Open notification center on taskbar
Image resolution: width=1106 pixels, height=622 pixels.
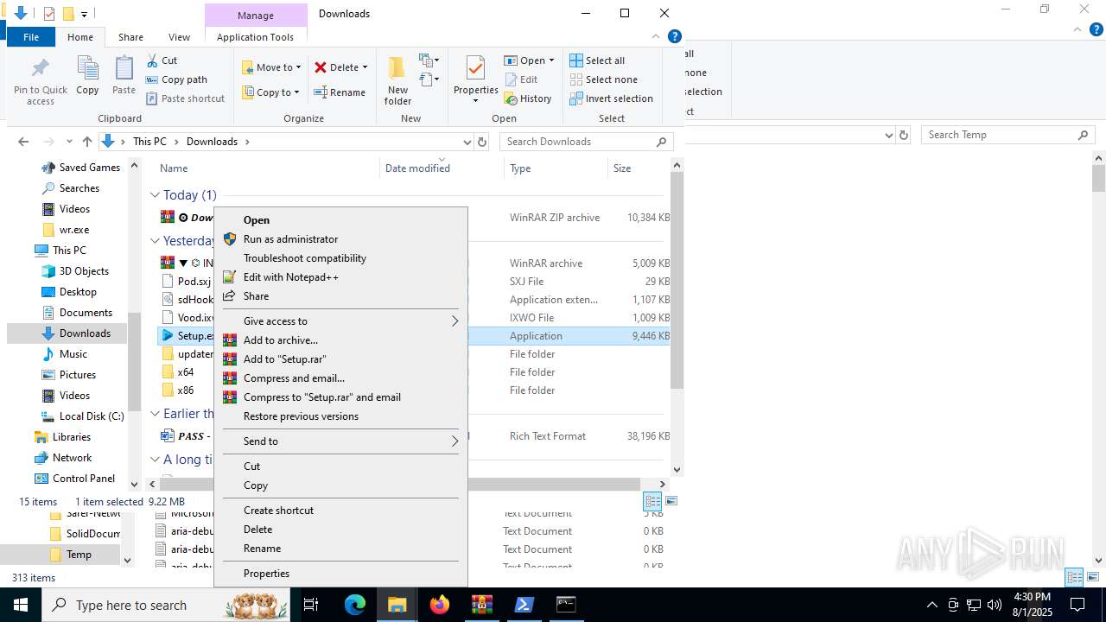pyautogui.click(x=1077, y=605)
